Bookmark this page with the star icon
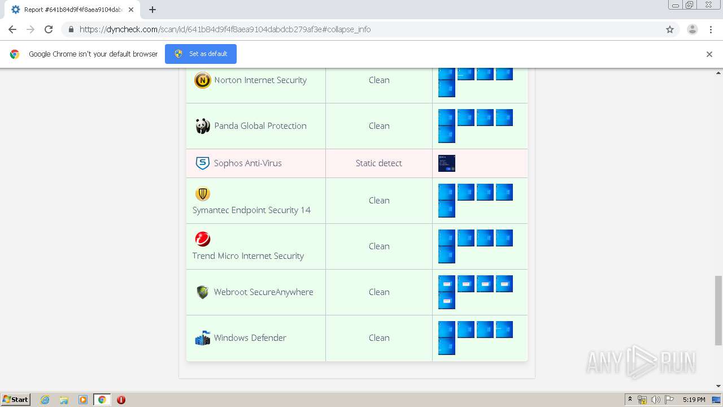The height and width of the screenshot is (407, 723). tap(670, 29)
